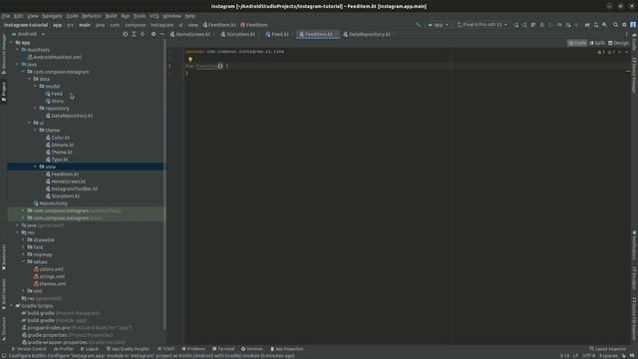638x359 pixels.
Task: Switch the editor to Split view mode
Action: click(x=597, y=43)
